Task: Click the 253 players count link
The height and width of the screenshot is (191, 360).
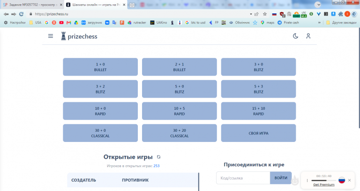Action: pyautogui.click(x=157, y=166)
